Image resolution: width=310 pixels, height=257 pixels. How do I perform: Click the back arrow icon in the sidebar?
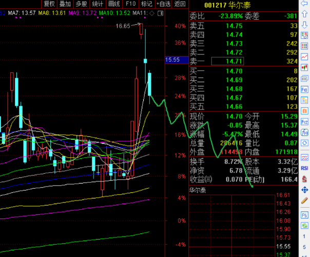(304, 4)
